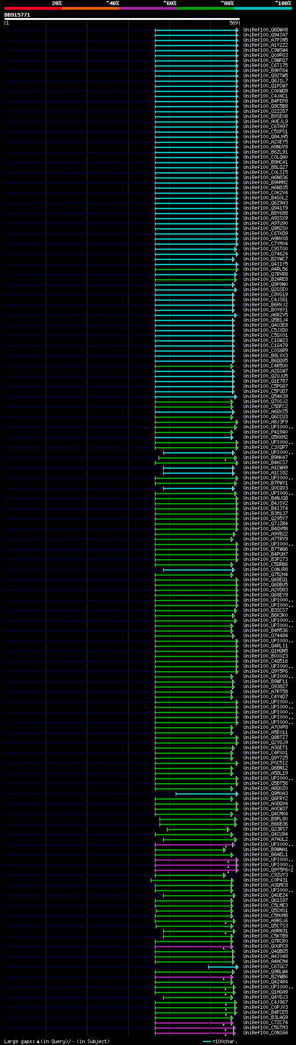Click the alignment bar for UniRef100_B9HK47
296x1045 pixels.
(198, 457)
